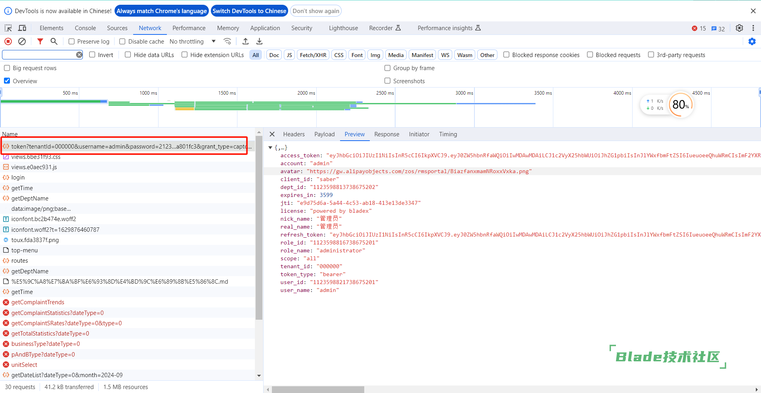Toggle the device toolbar icon

[x=23, y=28]
